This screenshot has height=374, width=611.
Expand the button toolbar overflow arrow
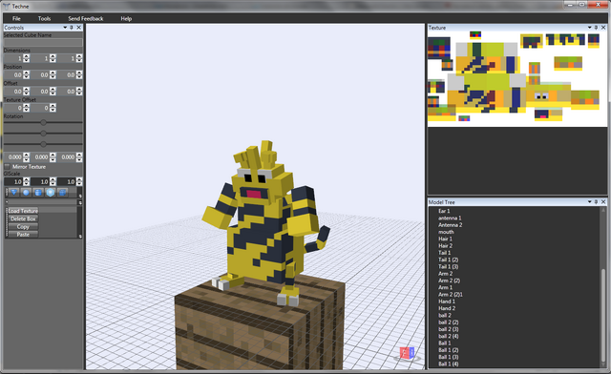pyautogui.click(x=80, y=236)
